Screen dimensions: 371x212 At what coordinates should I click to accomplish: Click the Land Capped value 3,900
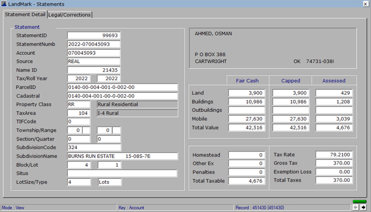pos(291,93)
